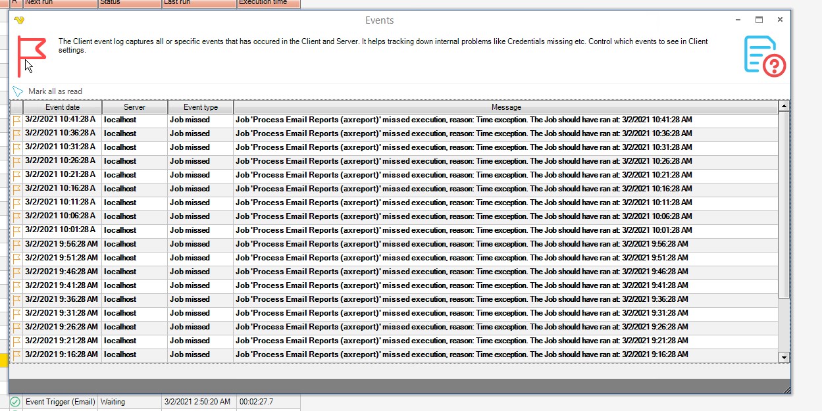Close the Events window
The width and height of the screenshot is (822, 411).
coord(780,20)
